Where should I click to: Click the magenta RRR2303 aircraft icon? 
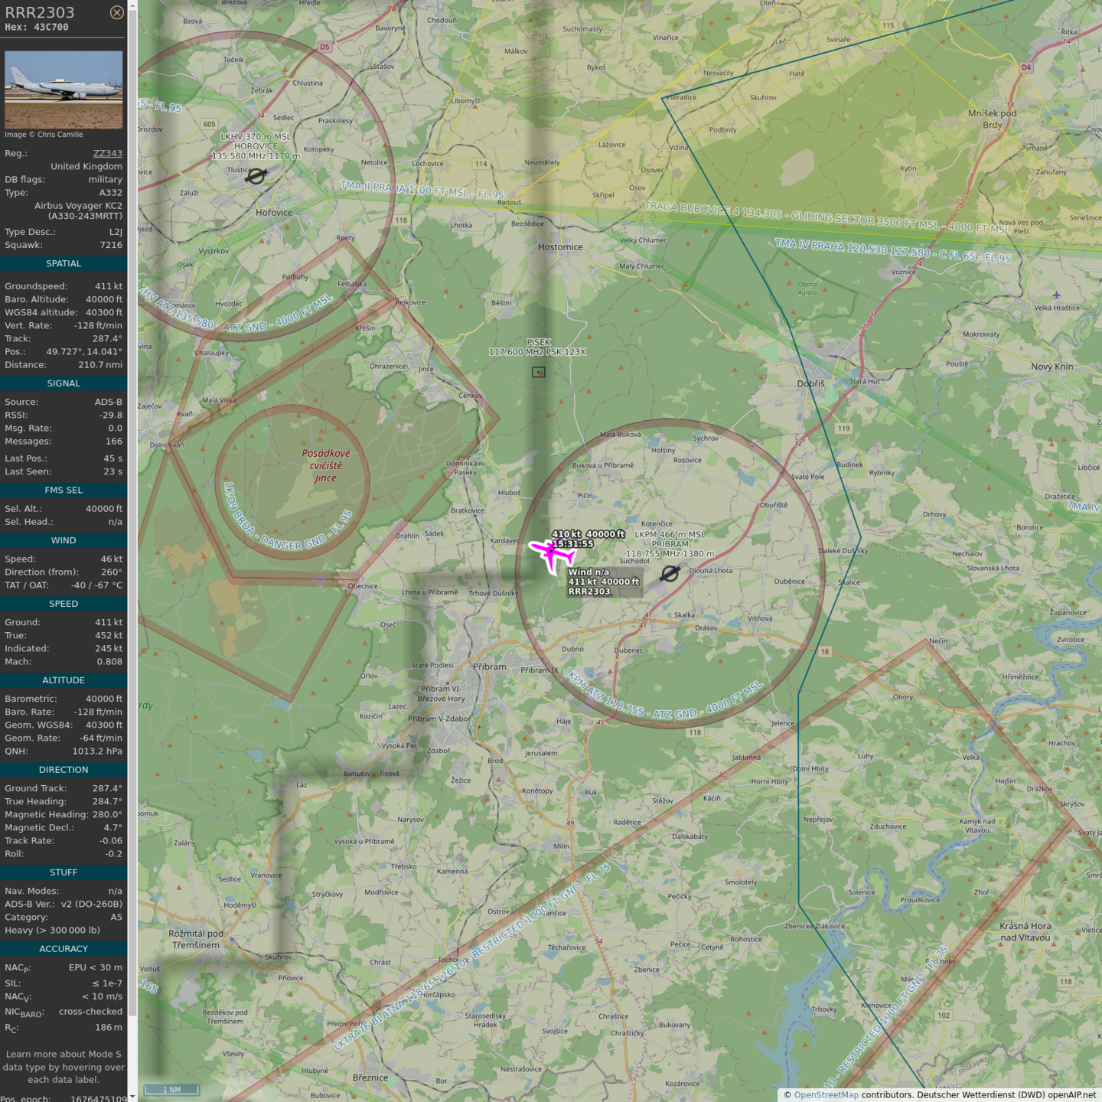coord(552,553)
